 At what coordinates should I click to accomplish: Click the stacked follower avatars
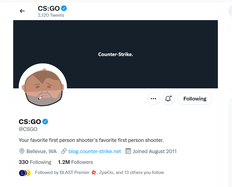click(25, 173)
